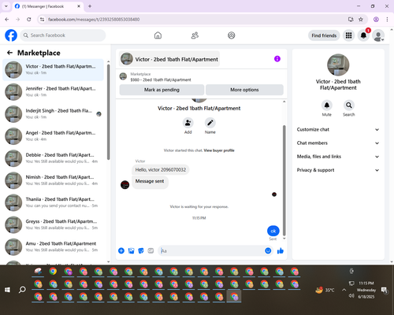The height and width of the screenshot is (315, 394).
Task: Open the emoji picker smiley icon
Action: coord(268,250)
